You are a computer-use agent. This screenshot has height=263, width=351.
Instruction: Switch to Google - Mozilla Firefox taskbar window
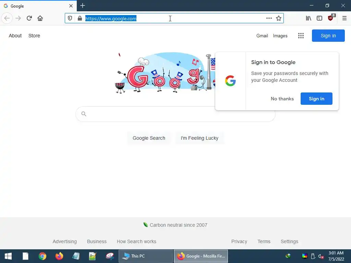click(x=201, y=256)
